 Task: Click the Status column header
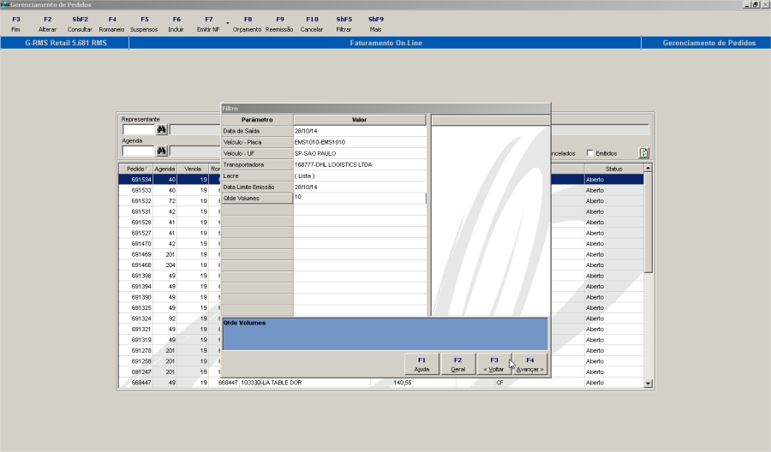(x=613, y=169)
